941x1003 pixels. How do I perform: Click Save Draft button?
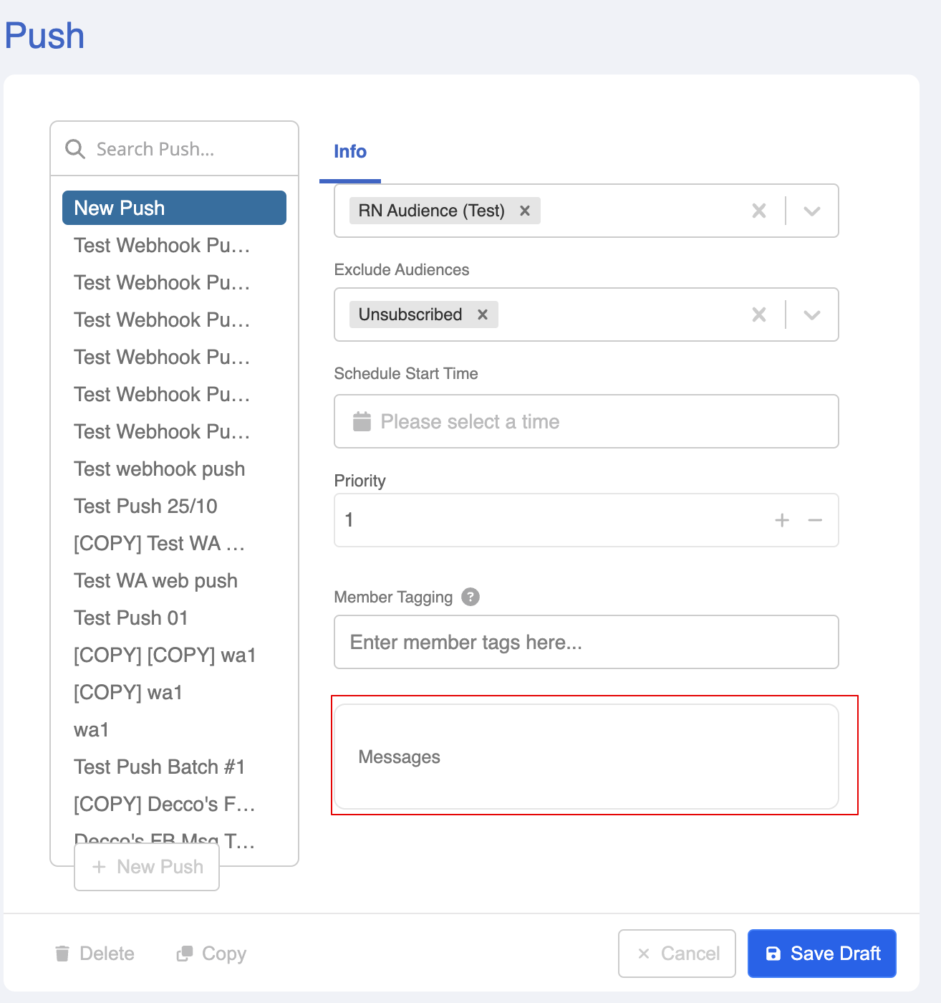click(822, 954)
